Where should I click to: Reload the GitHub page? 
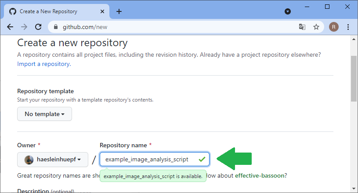(x=38, y=27)
